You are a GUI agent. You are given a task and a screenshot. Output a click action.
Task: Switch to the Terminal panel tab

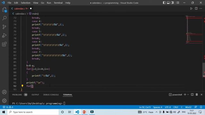point(68,95)
